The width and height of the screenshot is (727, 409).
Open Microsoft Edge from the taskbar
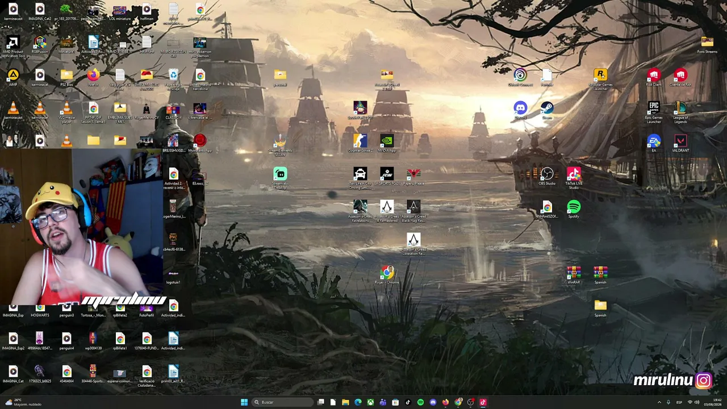[358, 402]
